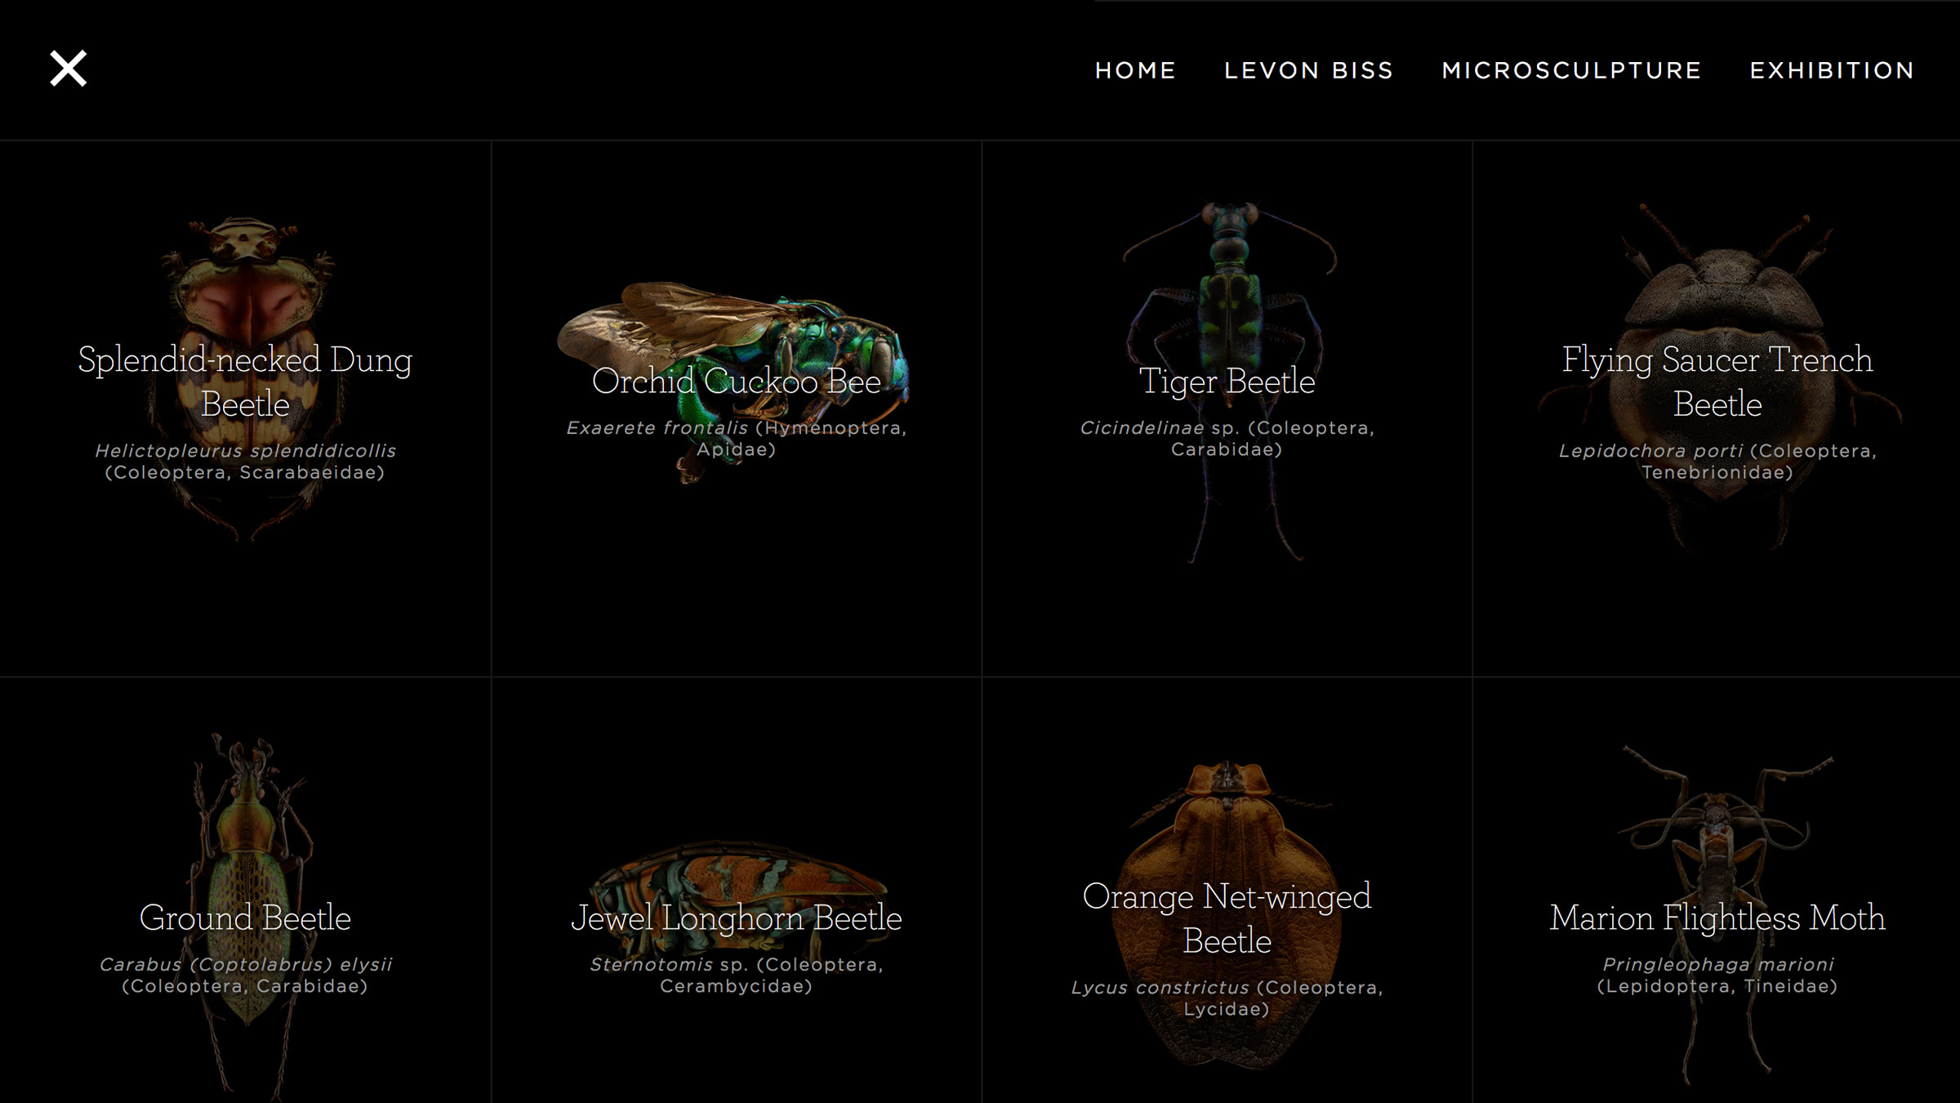Open the LEVON BISS menu item
The width and height of the screenshot is (1960, 1103).
pos(1308,71)
